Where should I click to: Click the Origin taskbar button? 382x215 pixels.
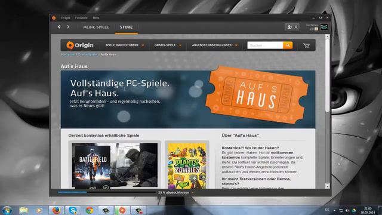click(x=122, y=210)
